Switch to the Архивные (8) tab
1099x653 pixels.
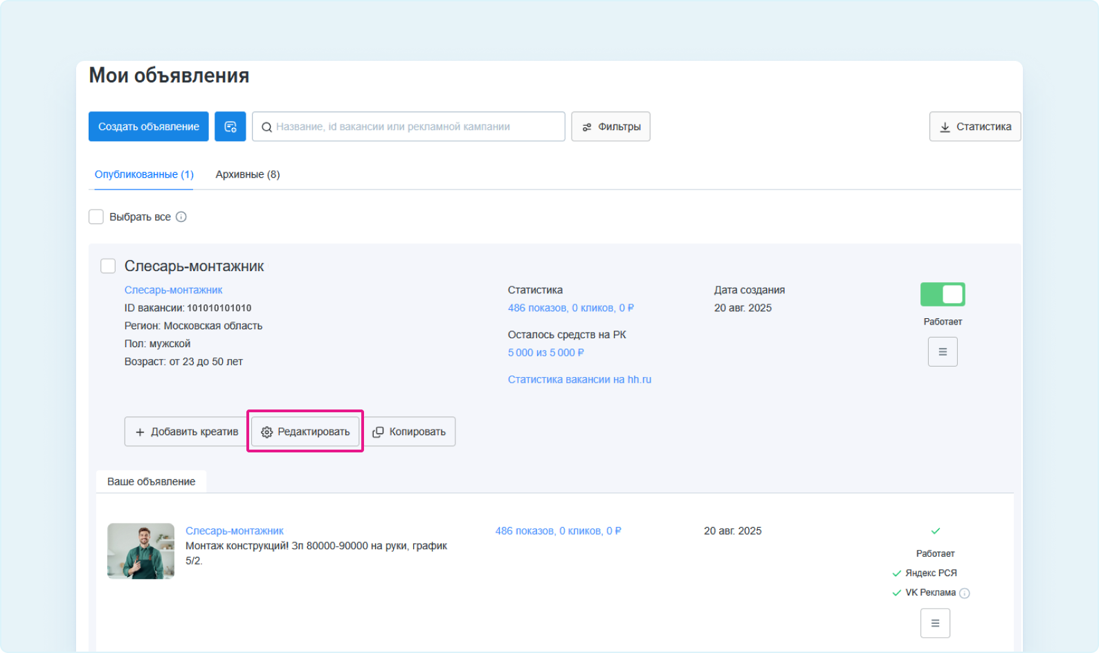tap(247, 174)
